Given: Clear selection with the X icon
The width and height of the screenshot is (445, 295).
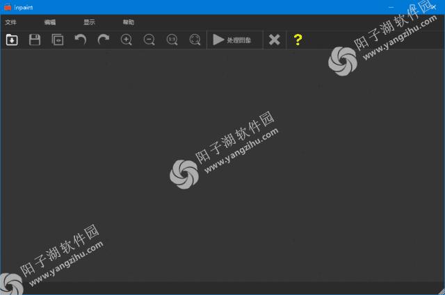Looking at the screenshot, I should [x=275, y=40].
